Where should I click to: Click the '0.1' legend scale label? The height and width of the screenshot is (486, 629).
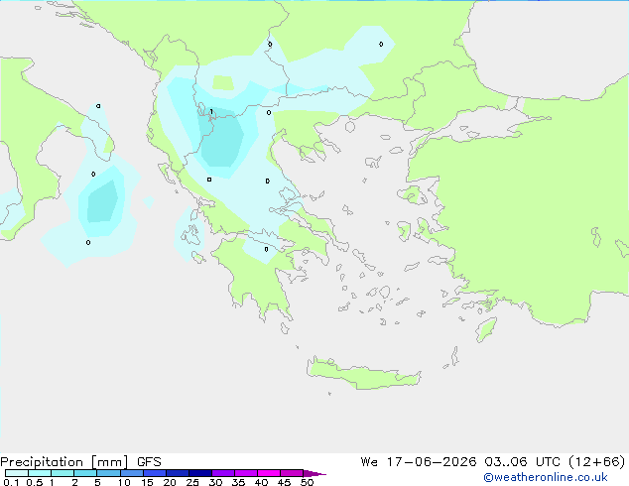(11, 482)
